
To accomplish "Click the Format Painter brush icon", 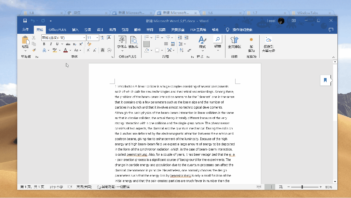I will coord(34,50).
